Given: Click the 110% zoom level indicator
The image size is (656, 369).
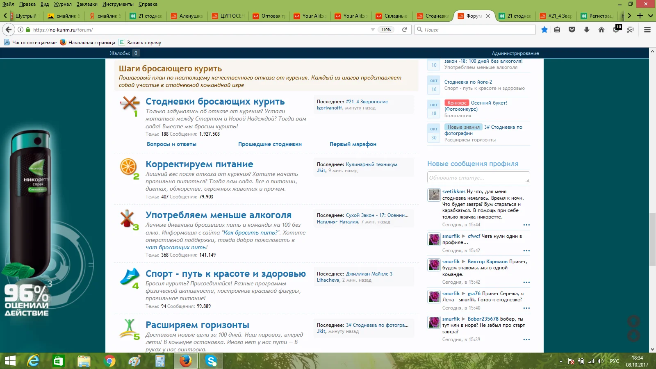Looking at the screenshot, I should [386, 30].
